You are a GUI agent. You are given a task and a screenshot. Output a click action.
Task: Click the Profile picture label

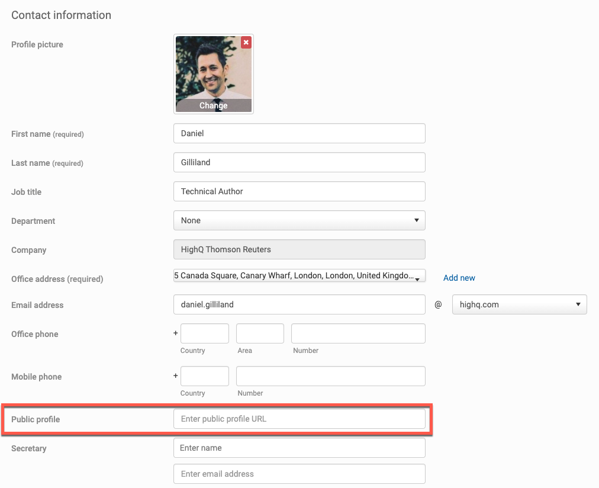tap(37, 44)
